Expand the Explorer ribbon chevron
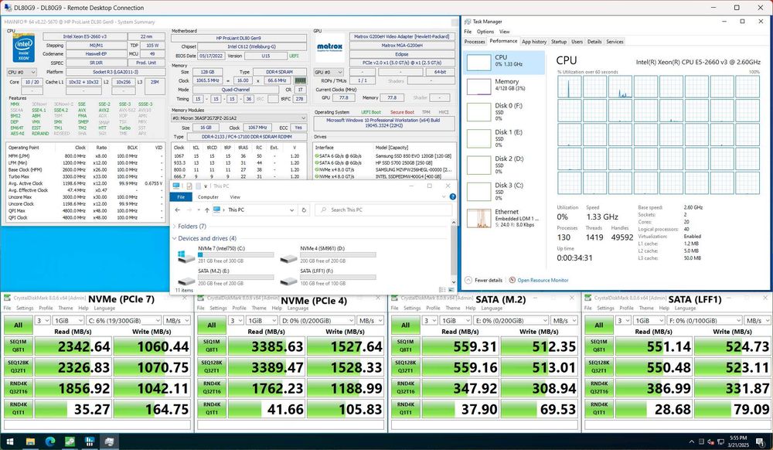Screen dimensions: 773x450 click(444, 196)
